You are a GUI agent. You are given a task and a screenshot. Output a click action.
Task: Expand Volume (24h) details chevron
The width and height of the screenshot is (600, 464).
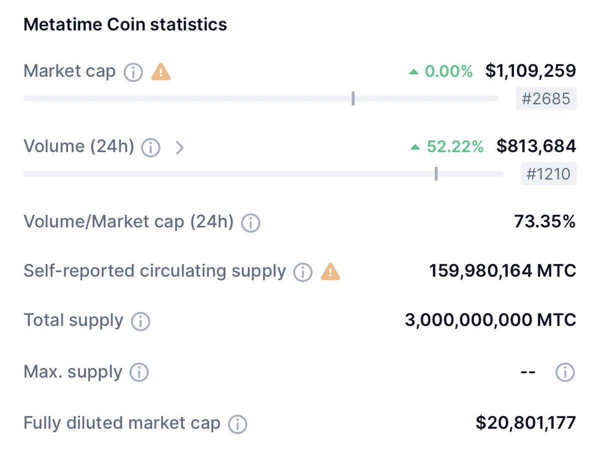(x=180, y=148)
